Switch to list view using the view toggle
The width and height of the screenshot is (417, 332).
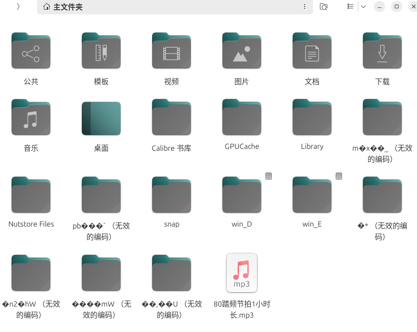(x=350, y=6)
